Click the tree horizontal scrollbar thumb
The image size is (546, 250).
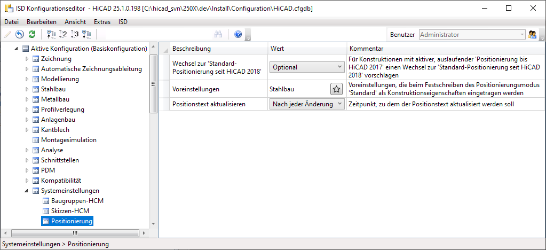[75, 233]
